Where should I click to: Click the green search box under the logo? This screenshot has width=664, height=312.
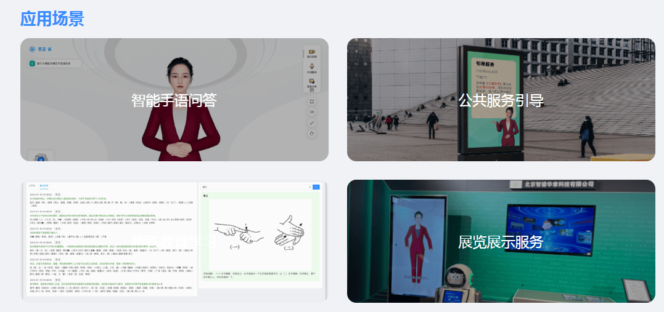[x=54, y=63]
